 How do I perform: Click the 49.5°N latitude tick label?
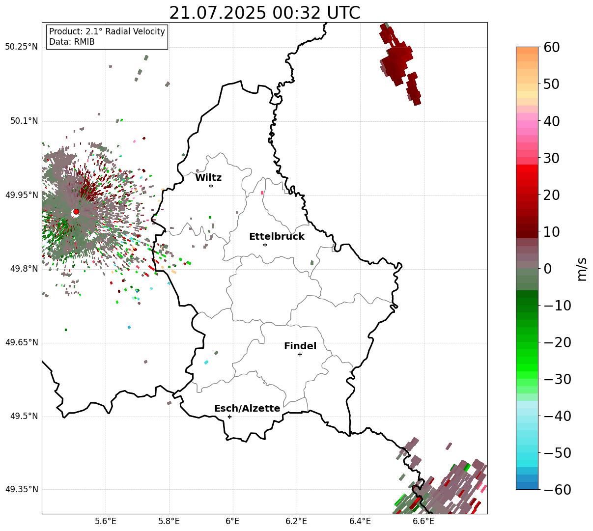[24, 417]
